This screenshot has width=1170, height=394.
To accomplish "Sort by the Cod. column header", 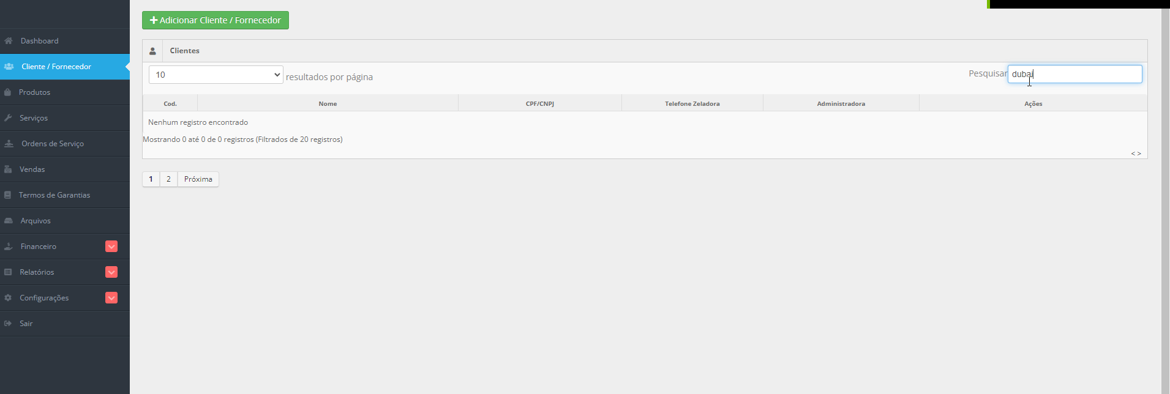I will pos(170,103).
